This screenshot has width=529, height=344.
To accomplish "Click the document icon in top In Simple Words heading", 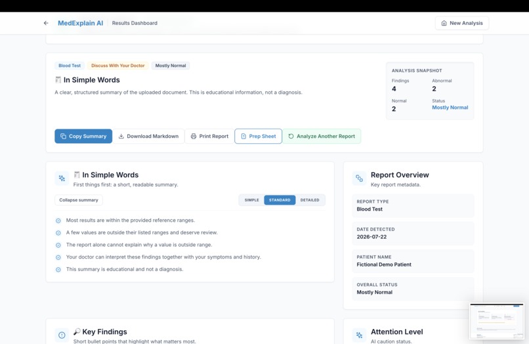I will click(x=58, y=79).
